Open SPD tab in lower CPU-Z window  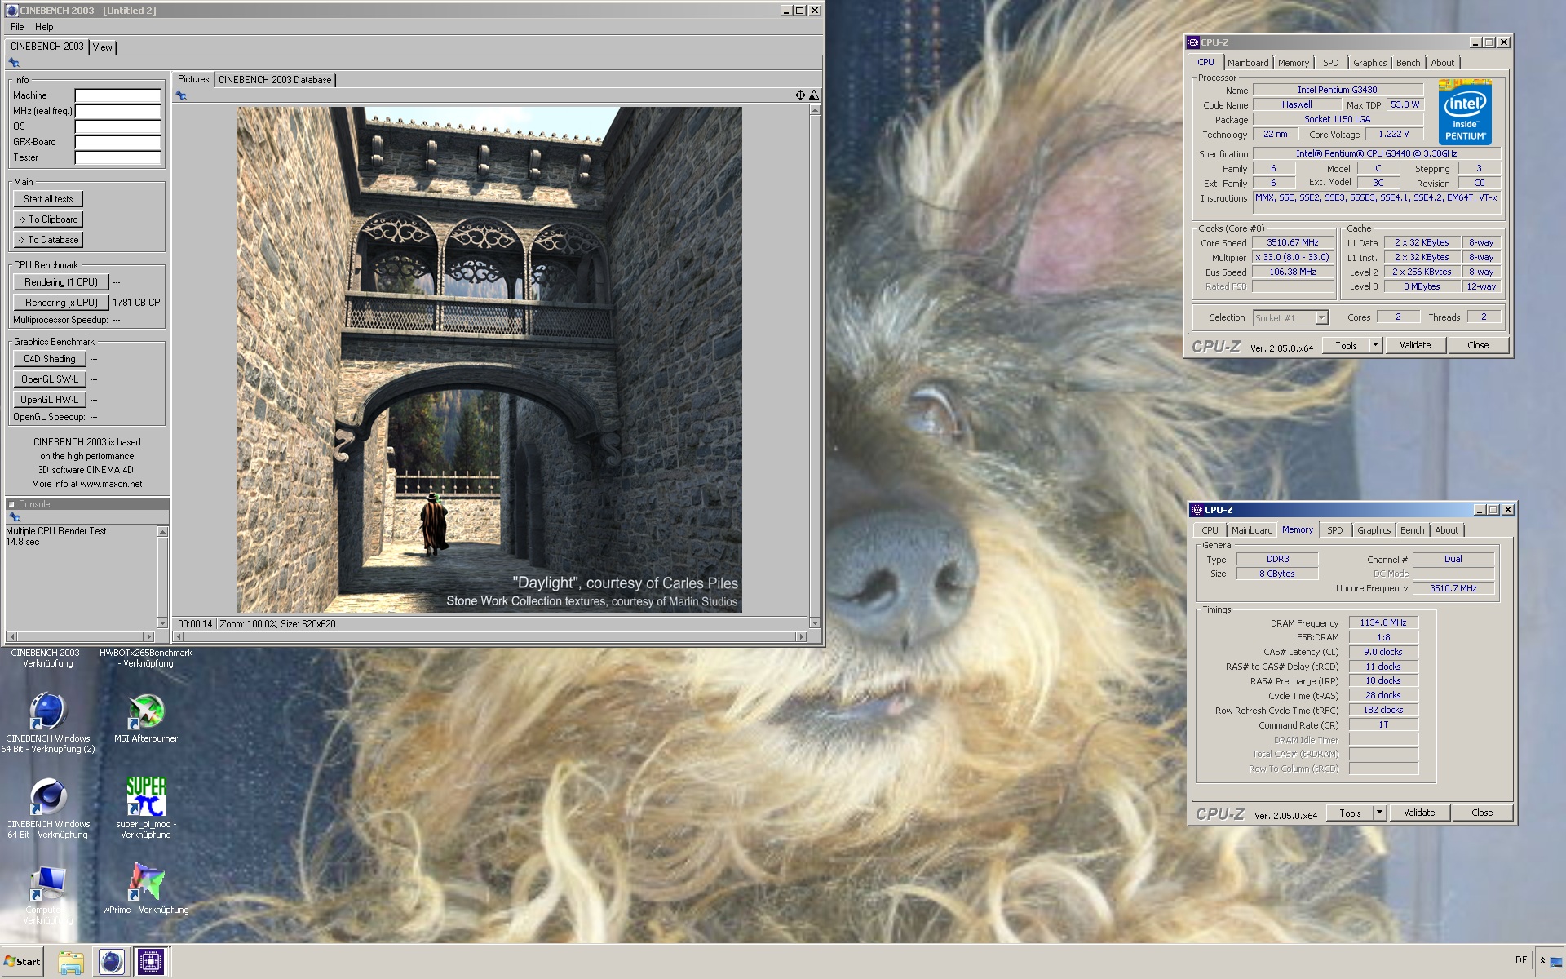(1335, 530)
